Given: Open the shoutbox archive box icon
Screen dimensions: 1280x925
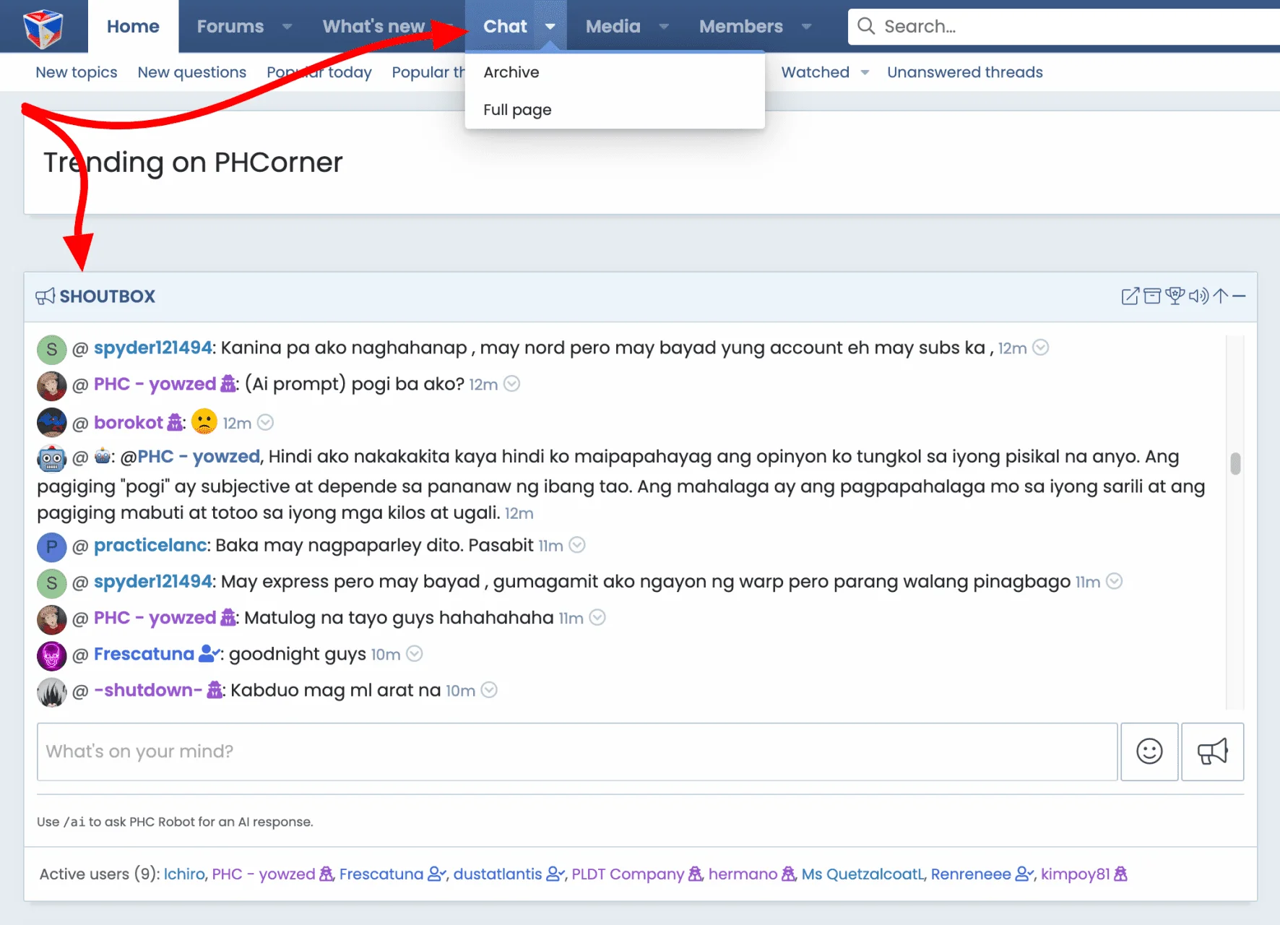Looking at the screenshot, I should (1152, 296).
